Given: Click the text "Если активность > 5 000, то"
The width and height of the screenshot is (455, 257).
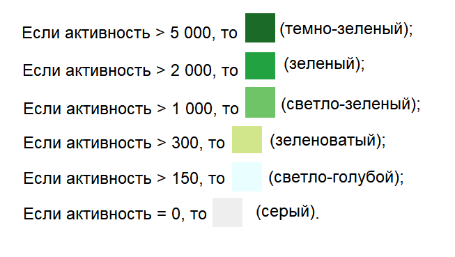Looking at the screenshot, I should 130,33.
